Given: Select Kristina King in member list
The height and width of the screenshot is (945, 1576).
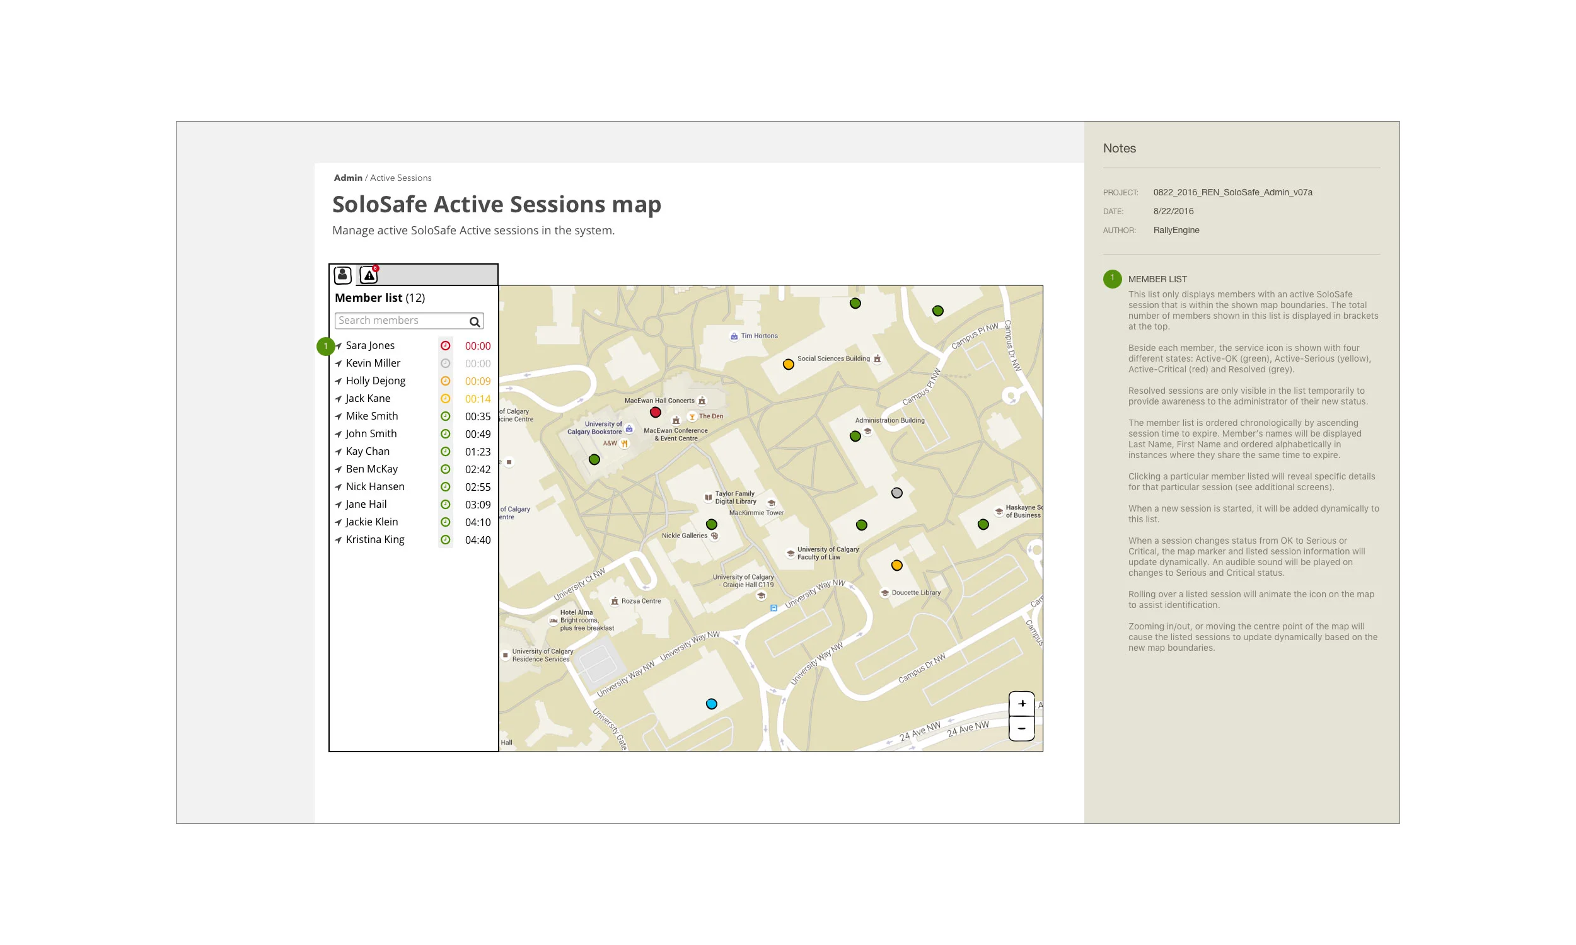Looking at the screenshot, I should click(x=375, y=540).
